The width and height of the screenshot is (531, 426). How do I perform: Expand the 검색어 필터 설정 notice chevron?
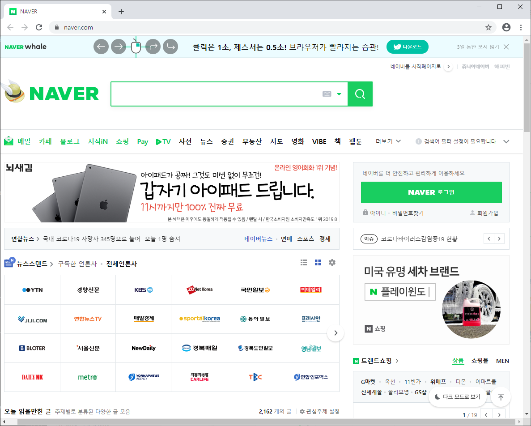click(506, 141)
